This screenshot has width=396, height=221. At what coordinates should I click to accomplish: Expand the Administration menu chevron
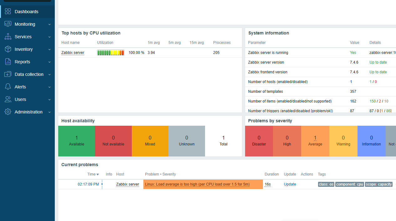click(49, 112)
